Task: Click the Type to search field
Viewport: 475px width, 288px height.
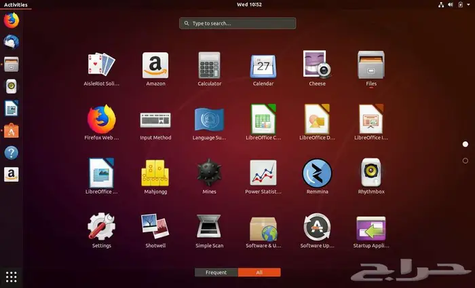Action: click(237, 23)
